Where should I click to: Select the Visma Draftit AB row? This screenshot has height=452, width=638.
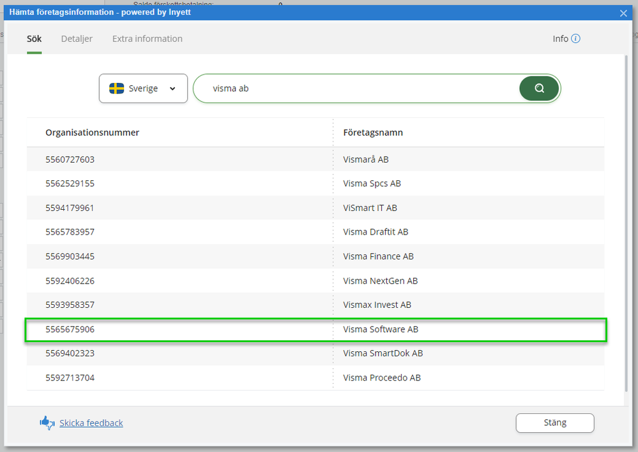click(x=315, y=232)
